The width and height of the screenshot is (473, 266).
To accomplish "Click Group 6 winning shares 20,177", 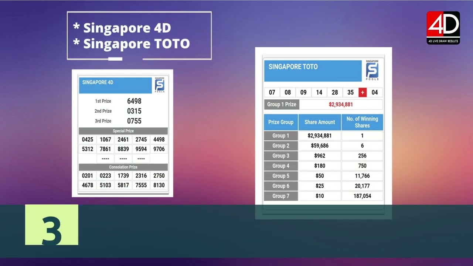I will pos(362,186).
